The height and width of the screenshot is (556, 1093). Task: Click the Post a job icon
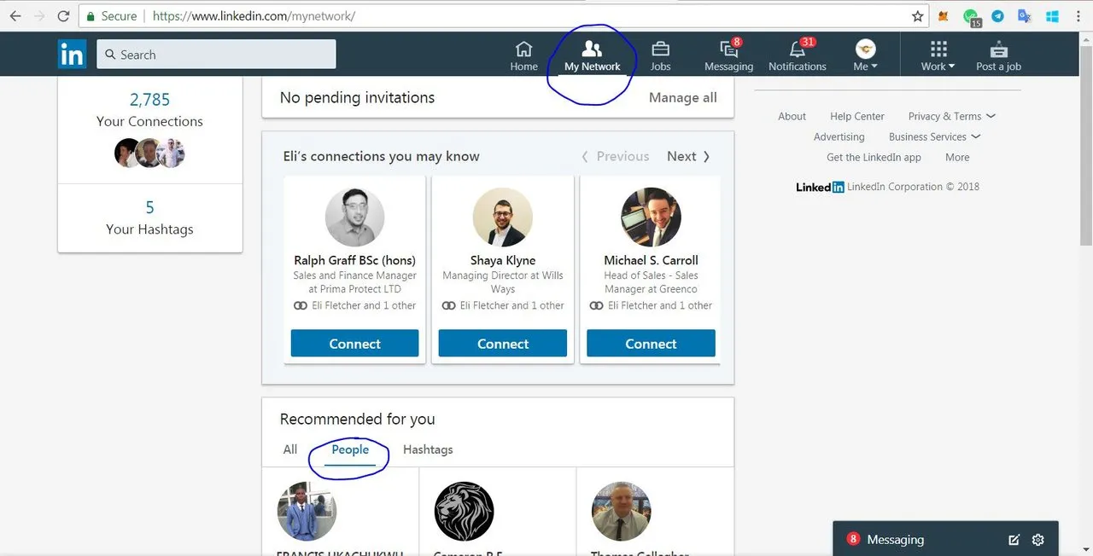pos(998,55)
